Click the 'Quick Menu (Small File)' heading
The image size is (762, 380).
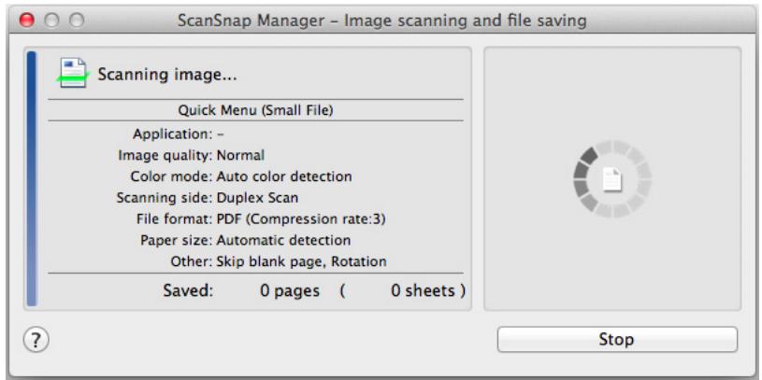point(255,110)
